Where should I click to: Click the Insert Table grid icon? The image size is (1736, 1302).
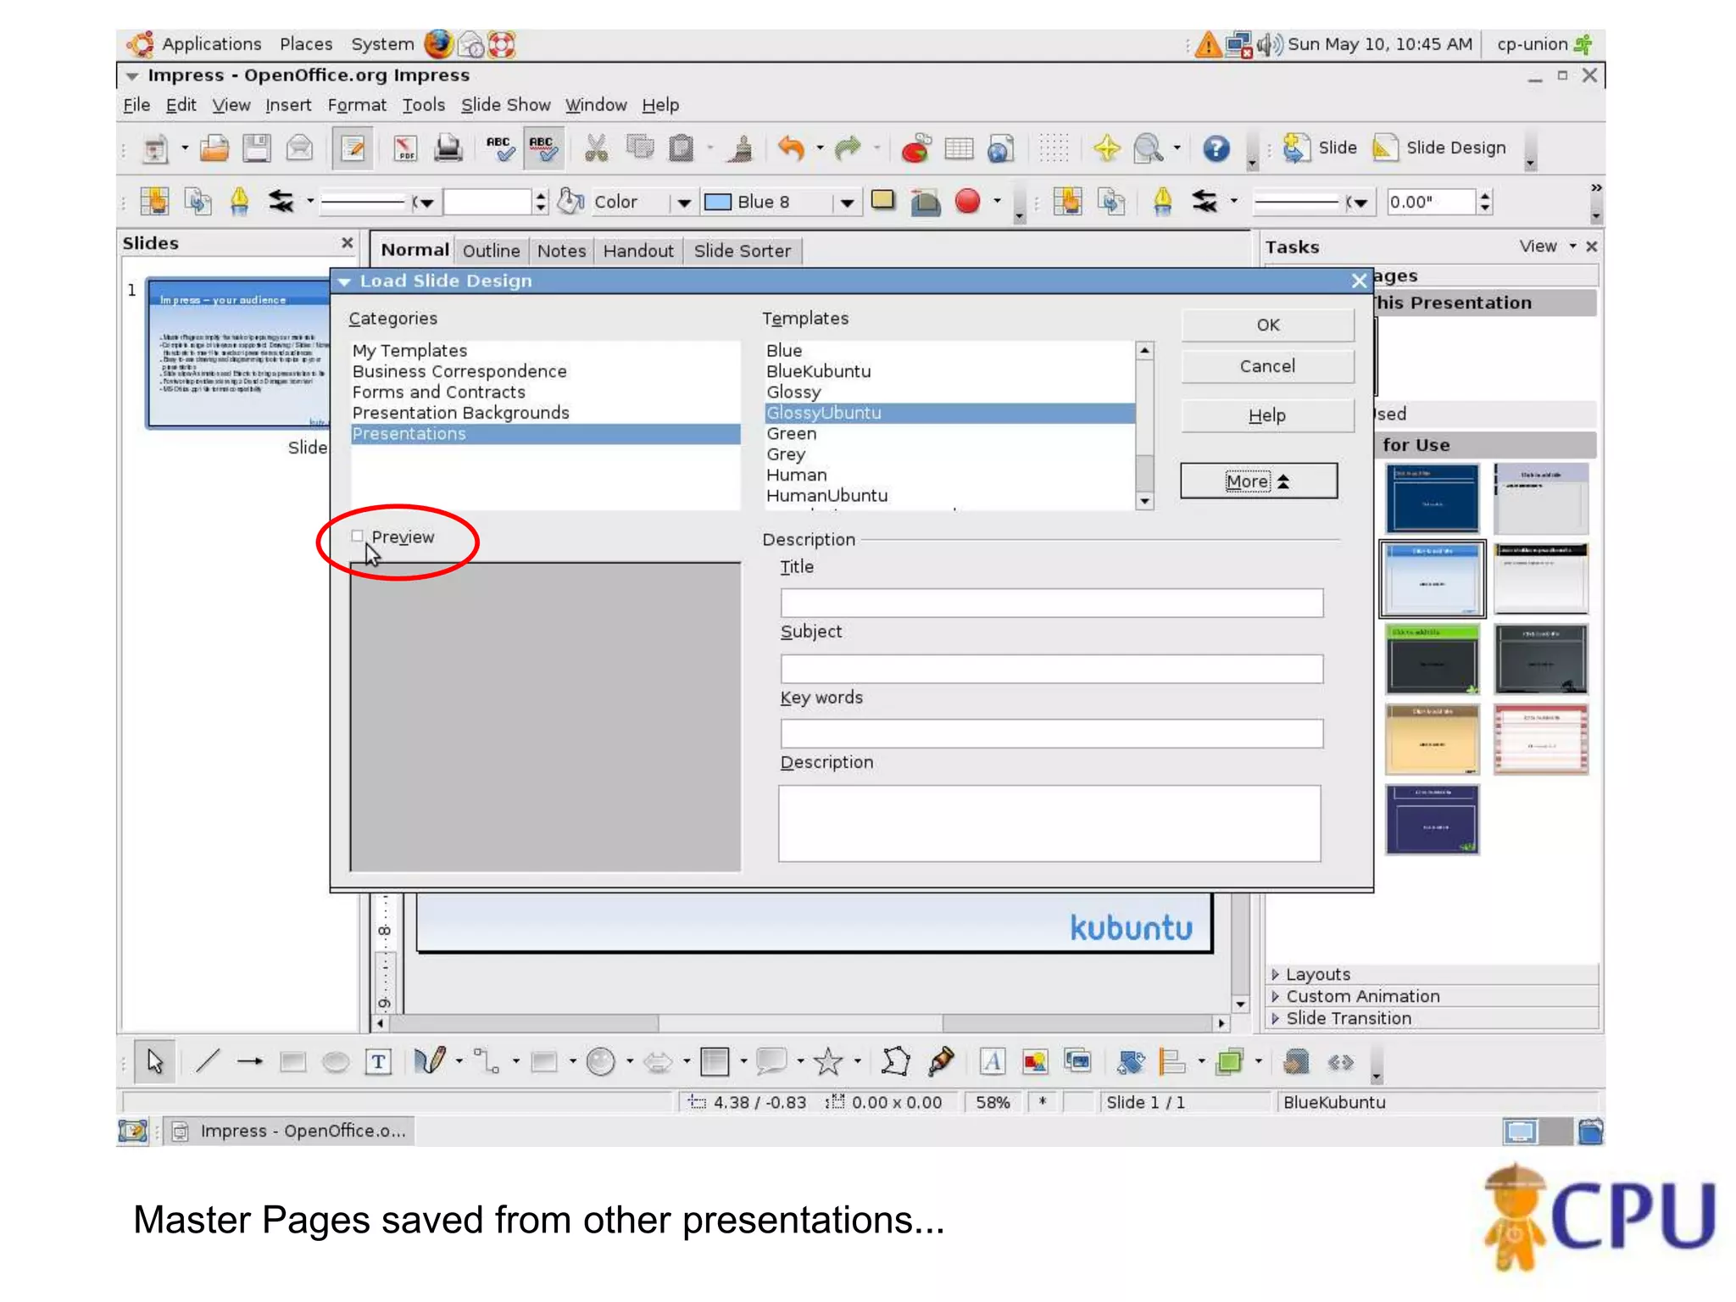959,148
